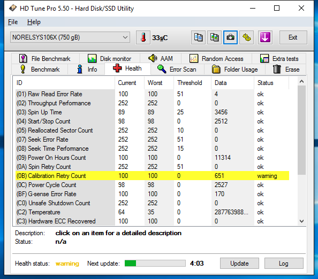Screen dimensions: 318x279
Task: Click the thermometer temperature icon
Action: coord(143,37)
